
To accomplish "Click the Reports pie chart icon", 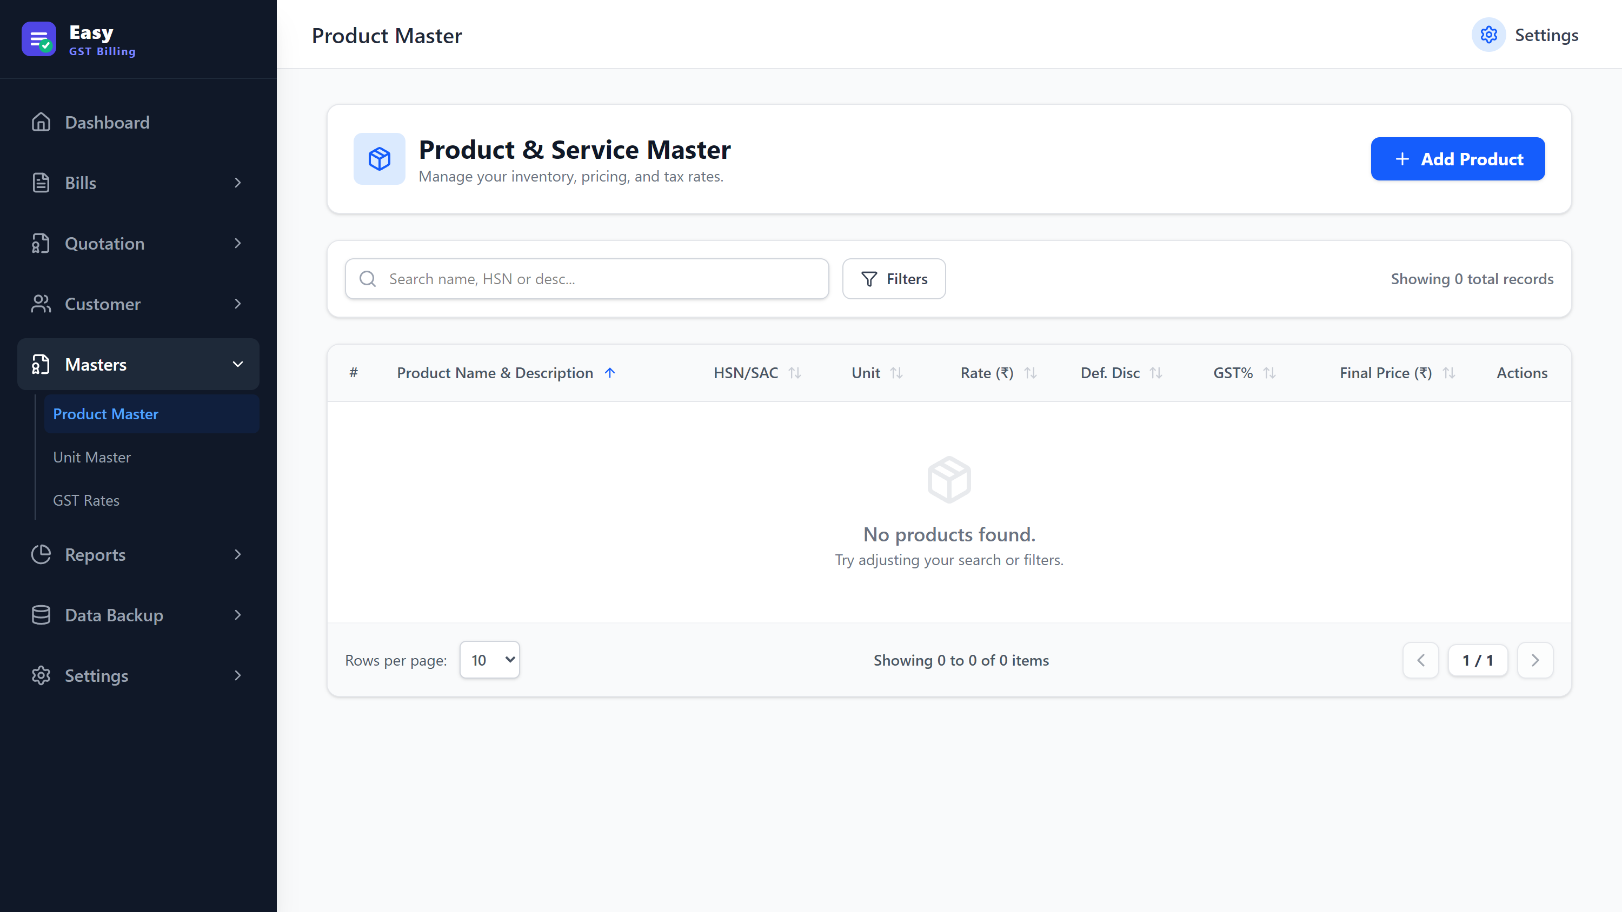I will click(41, 554).
